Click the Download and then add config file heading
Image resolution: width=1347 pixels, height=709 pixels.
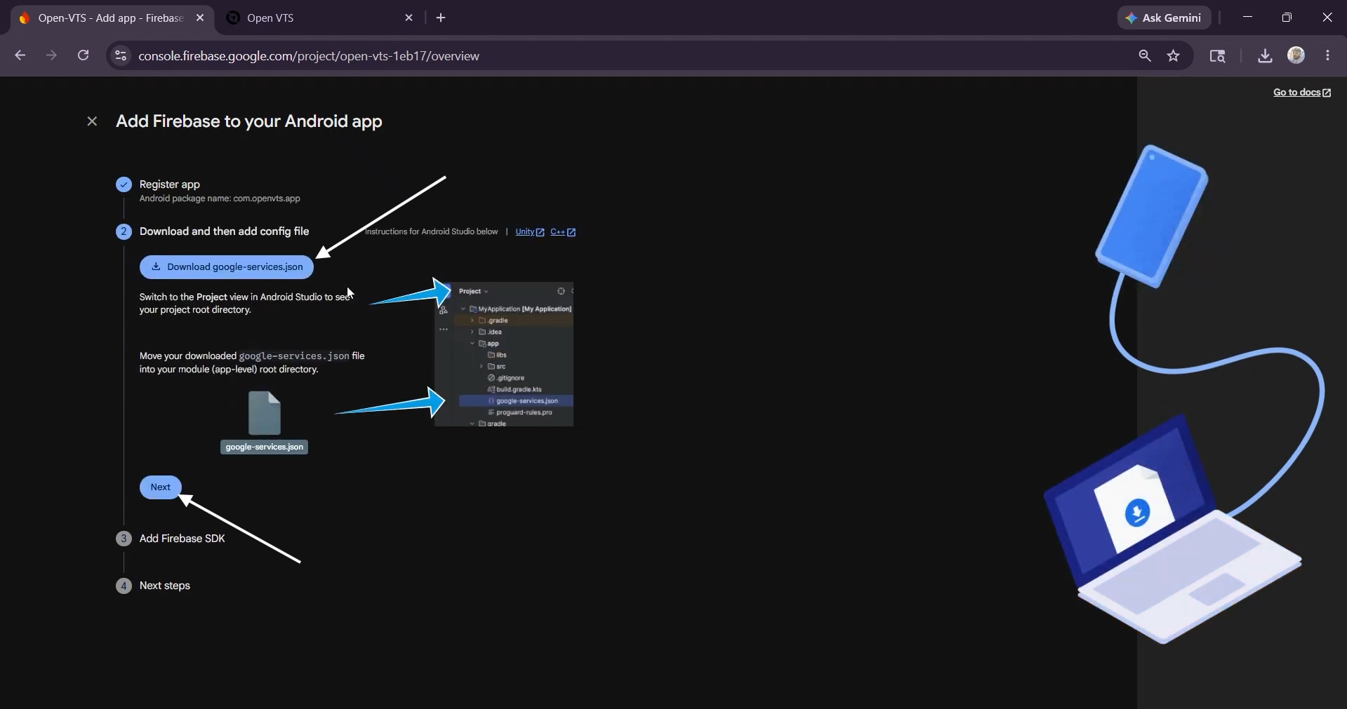[224, 231]
